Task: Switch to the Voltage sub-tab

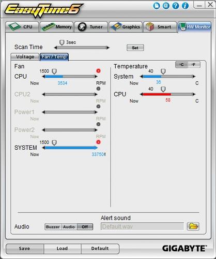Action: click(x=25, y=57)
